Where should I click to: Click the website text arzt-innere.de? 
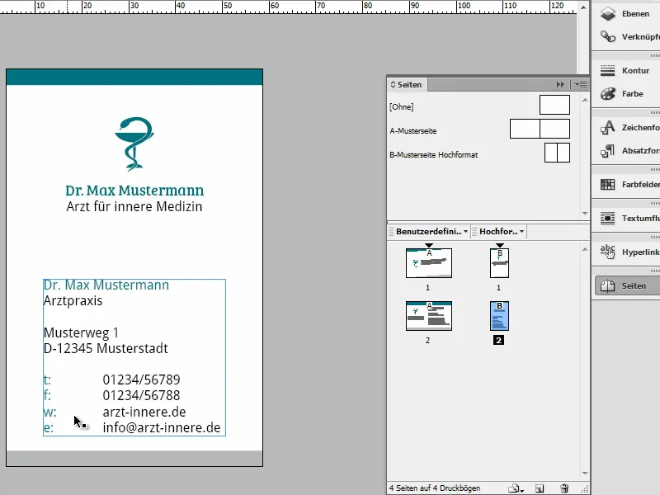tap(144, 412)
